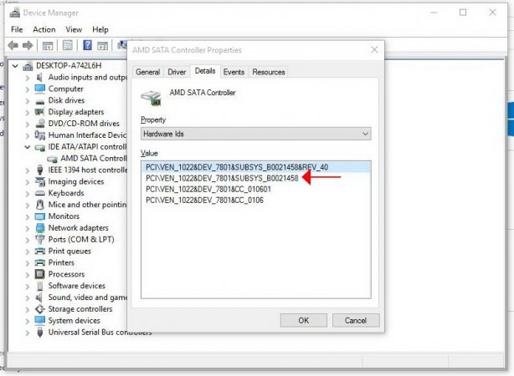Screen dimensions: 514x376
Task: Click the DVD/CD-ROM drives disc icon
Action: pos(40,124)
